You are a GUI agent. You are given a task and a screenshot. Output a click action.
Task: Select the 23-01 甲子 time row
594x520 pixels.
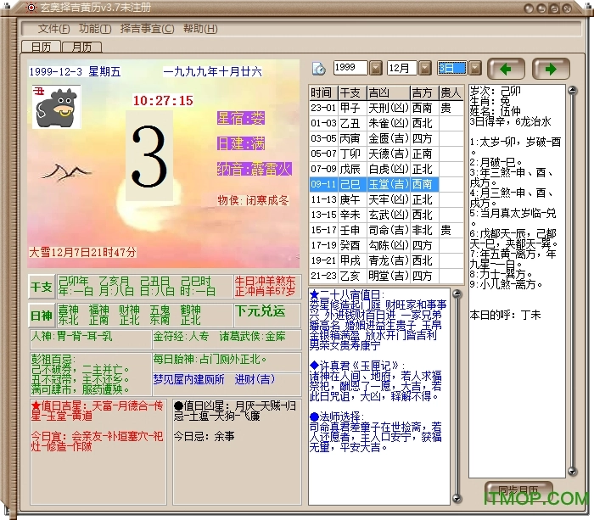coord(386,108)
